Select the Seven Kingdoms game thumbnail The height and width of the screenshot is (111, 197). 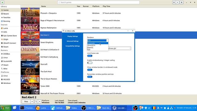point(30,42)
